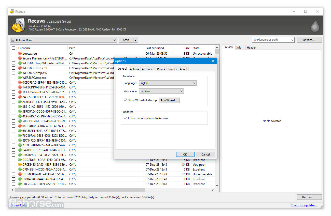Click the red status dot for file 66DD4BB6
The height and width of the screenshot is (216, 331).
coord(20,126)
